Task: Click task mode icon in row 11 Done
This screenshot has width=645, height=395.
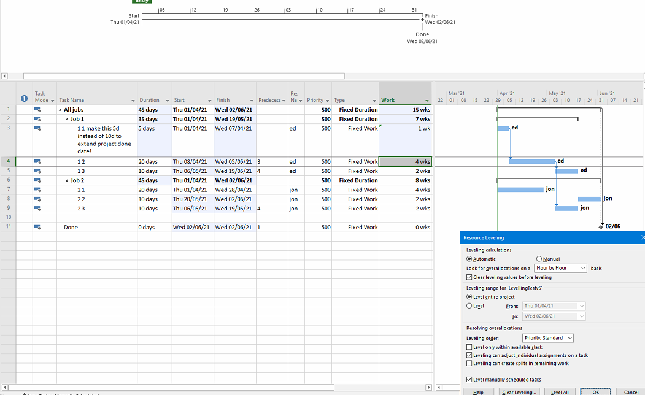Action: 37,228
